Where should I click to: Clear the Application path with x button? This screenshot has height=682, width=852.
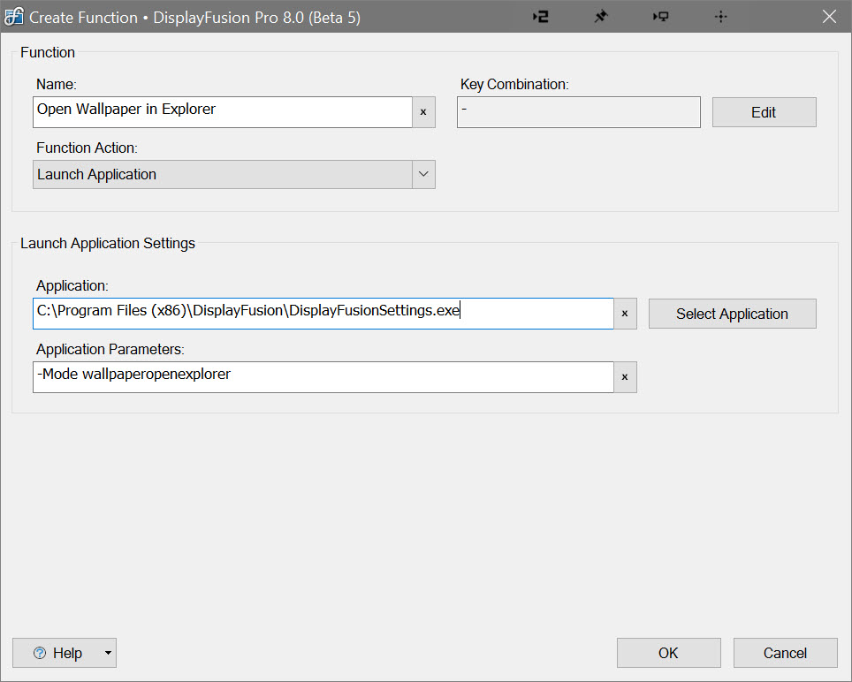(625, 314)
